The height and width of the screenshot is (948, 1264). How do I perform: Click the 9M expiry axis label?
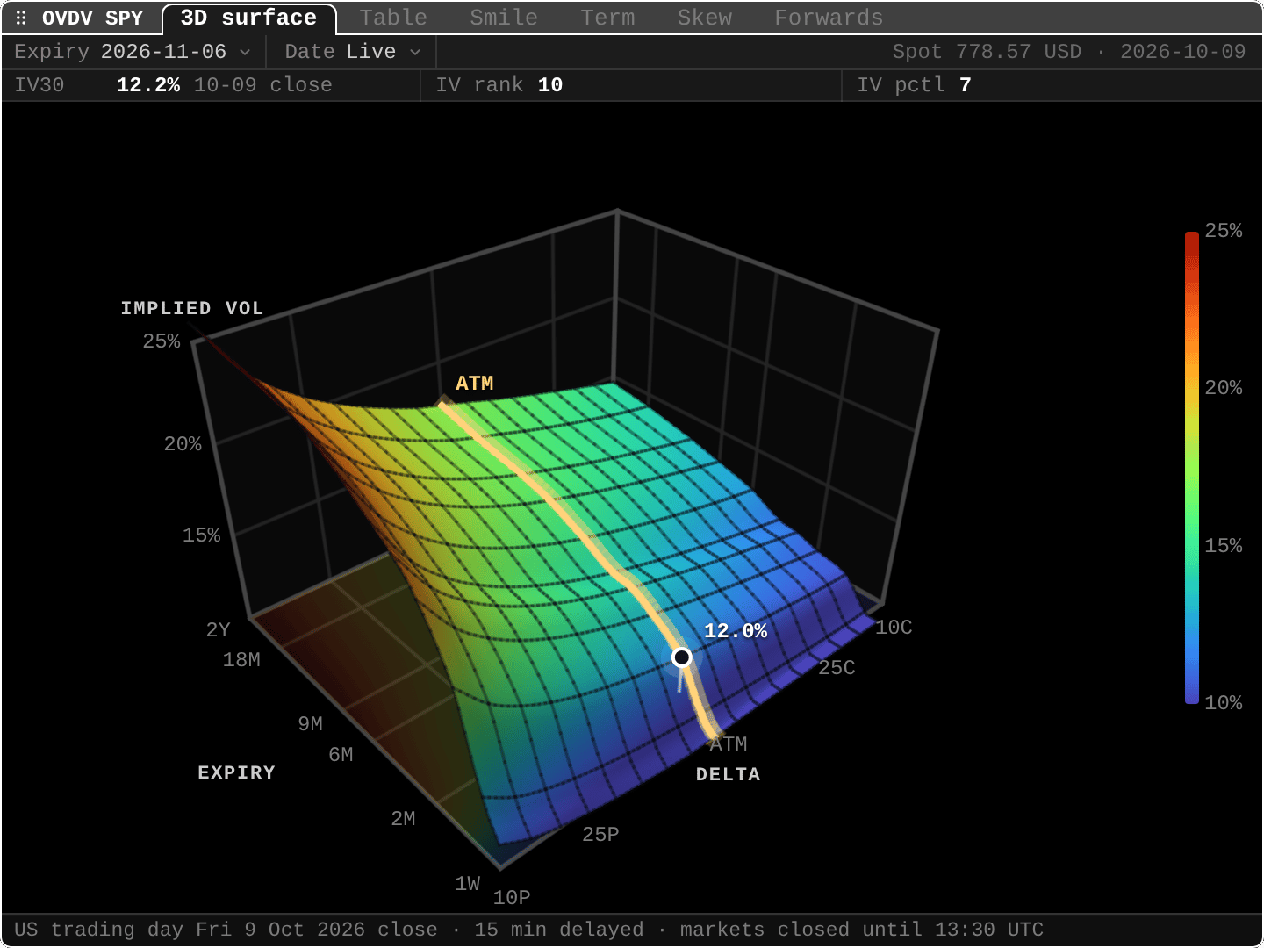click(311, 724)
